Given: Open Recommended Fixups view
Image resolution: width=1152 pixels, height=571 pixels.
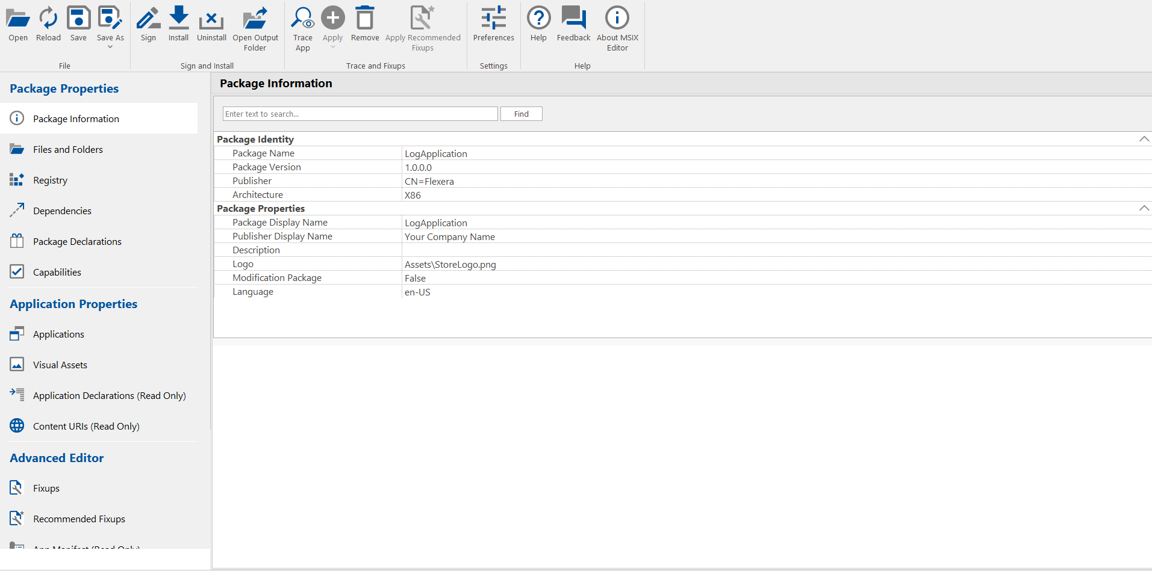Looking at the screenshot, I should click(79, 519).
